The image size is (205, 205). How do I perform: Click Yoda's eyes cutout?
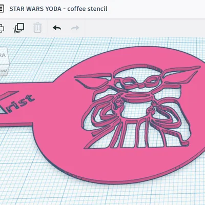pyautogui.click(x=140, y=81)
